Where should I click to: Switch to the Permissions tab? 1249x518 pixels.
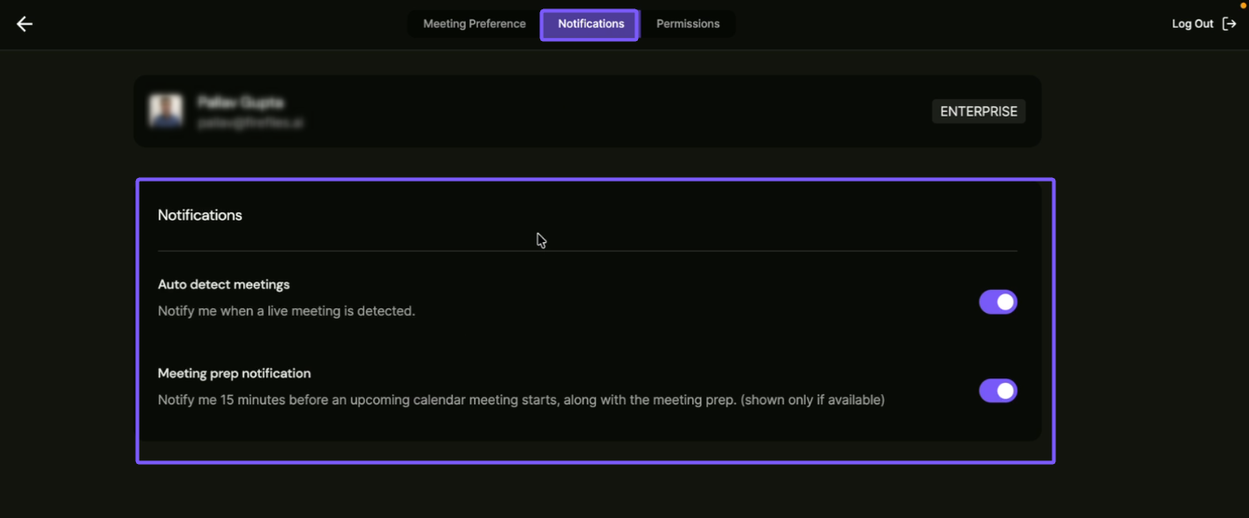(x=687, y=24)
